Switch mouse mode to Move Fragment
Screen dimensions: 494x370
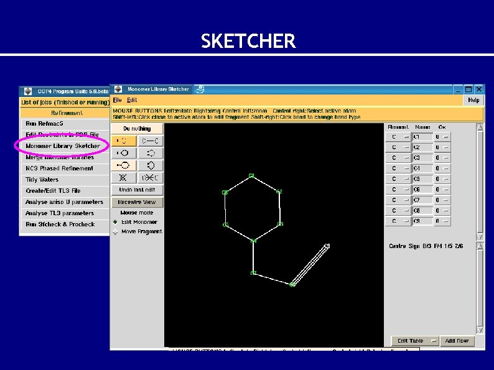click(x=115, y=232)
